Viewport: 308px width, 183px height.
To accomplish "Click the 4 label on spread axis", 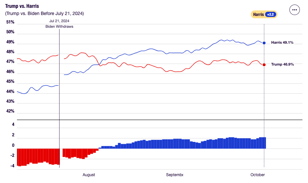I will 13,124.
